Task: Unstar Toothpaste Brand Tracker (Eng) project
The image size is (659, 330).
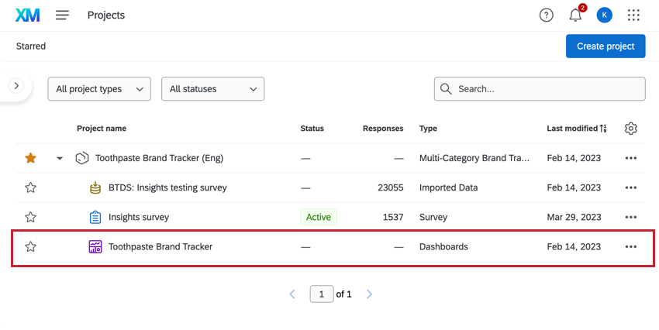Action: (x=31, y=158)
